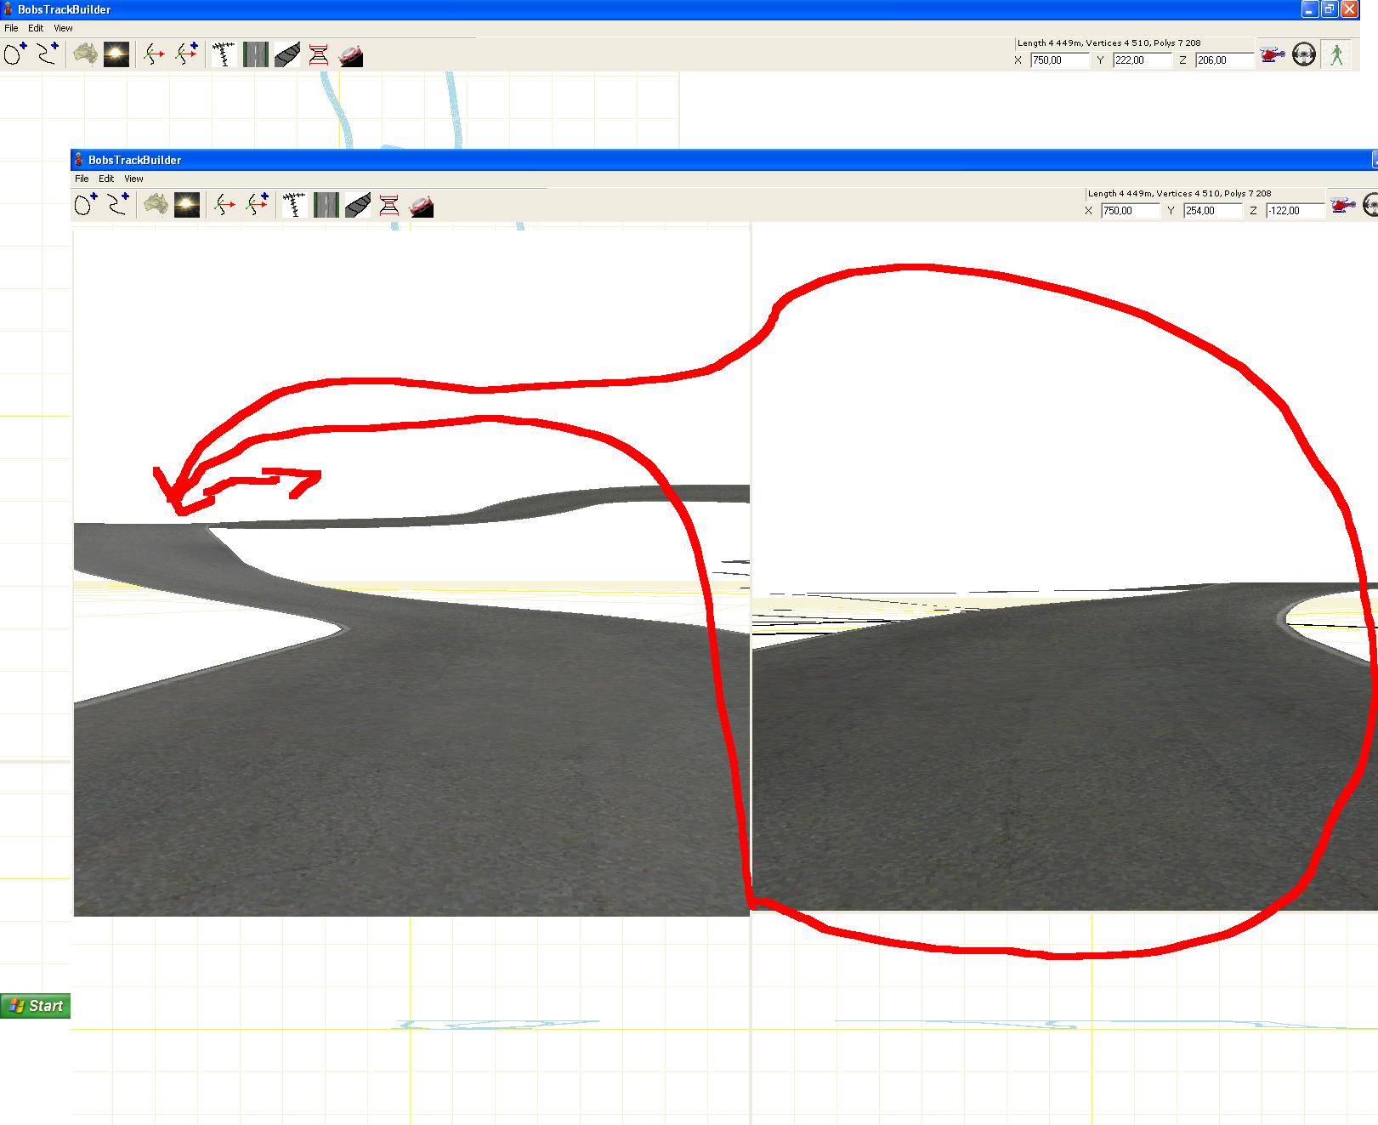Click the add closed track icon in top window
1378x1125 pixels.
tap(15, 55)
